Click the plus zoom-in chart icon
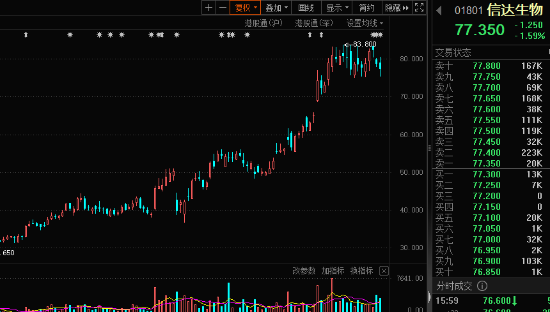The width and height of the screenshot is (550, 312). click(x=208, y=8)
